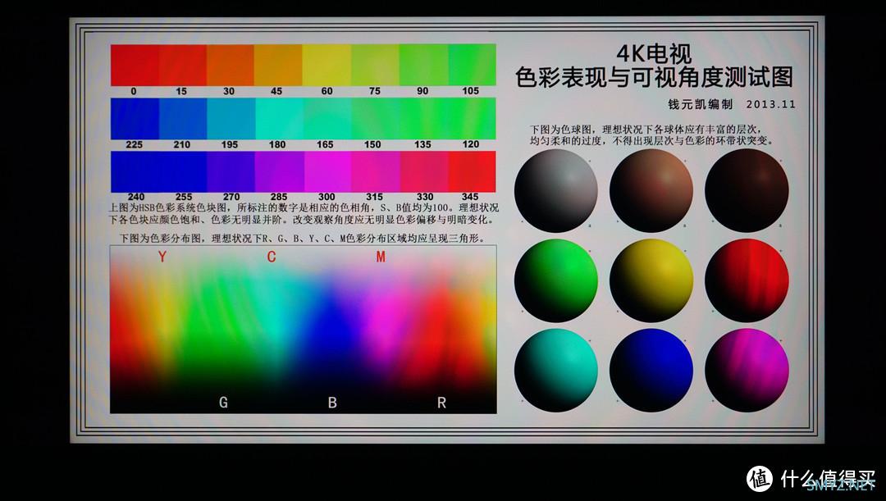Pick the magenta block labeled 300
This screenshot has width=886, height=501.
click(327, 171)
